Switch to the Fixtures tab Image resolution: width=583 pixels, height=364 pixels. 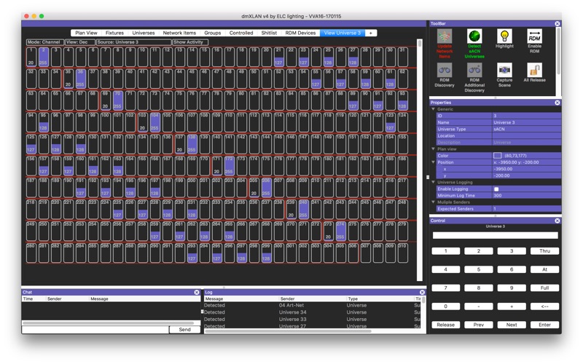(114, 33)
